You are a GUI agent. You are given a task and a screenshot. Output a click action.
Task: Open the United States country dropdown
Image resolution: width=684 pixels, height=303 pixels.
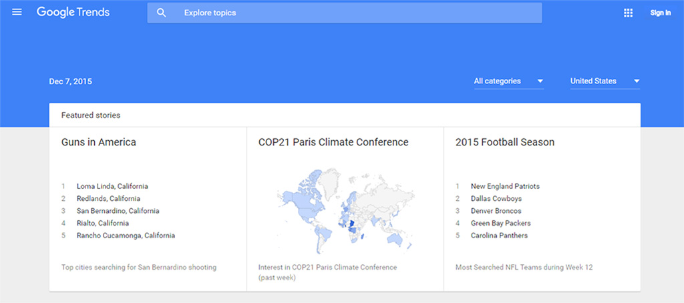pyautogui.click(x=605, y=81)
